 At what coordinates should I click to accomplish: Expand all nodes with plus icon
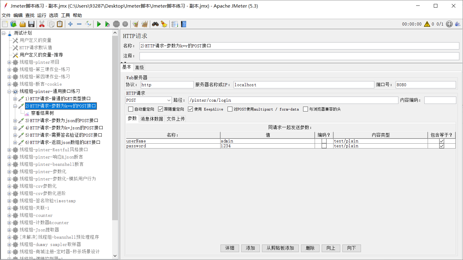point(70,24)
